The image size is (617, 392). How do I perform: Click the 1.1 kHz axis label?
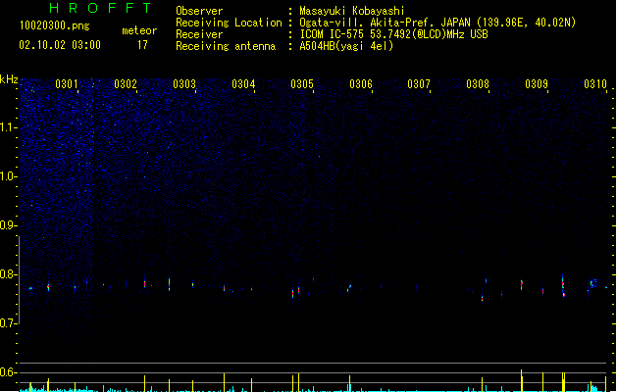[8, 127]
